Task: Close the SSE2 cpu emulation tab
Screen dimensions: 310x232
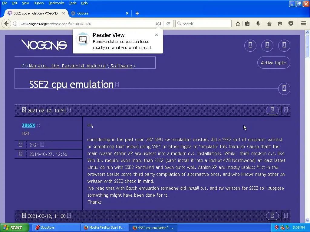Action: tap(64, 13)
